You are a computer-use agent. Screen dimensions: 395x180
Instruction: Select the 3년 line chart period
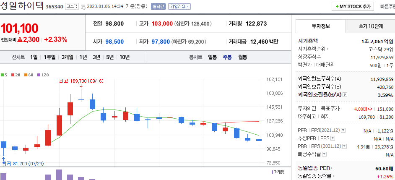(x=96, y=57)
